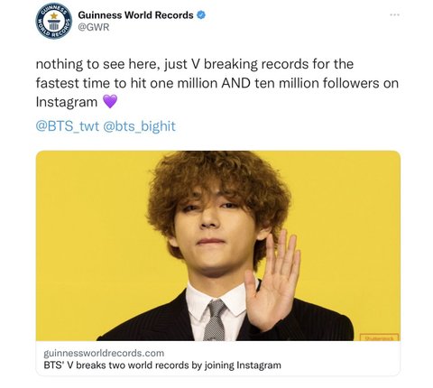This screenshot has width=433, height=388.
Task: Click the blue verified badge icon
Action: pyautogui.click(x=201, y=14)
